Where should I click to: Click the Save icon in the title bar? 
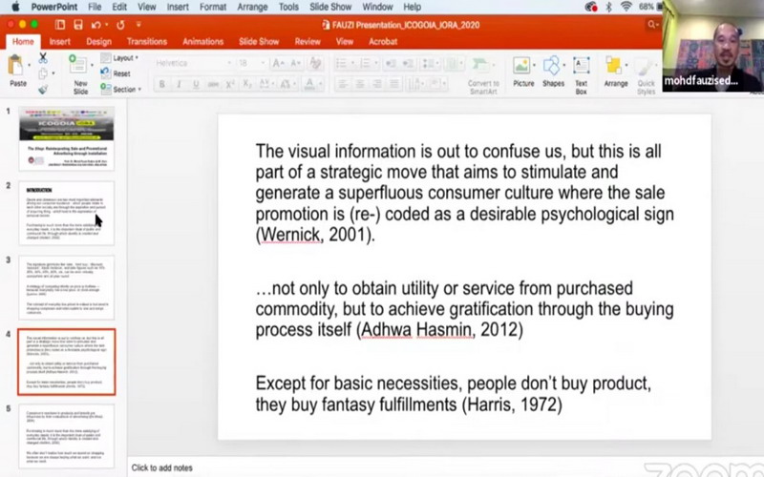point(60,24)
